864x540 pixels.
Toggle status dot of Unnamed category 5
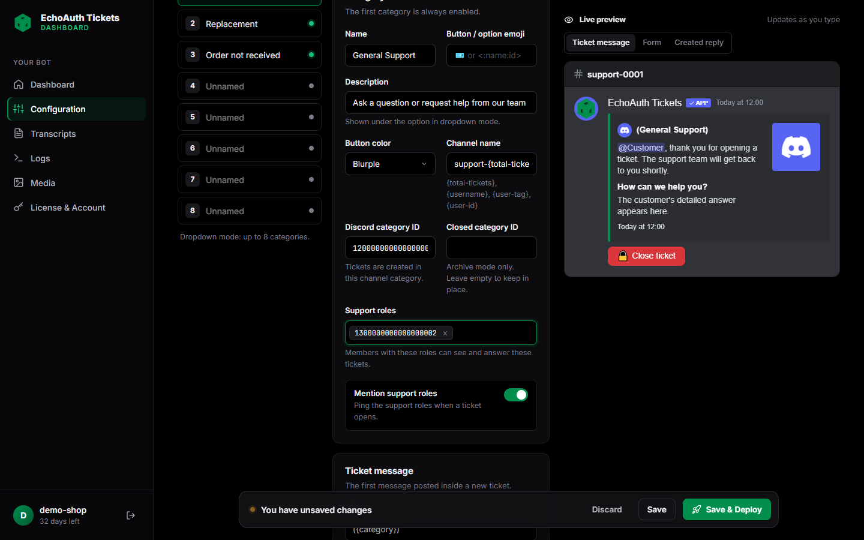point(311,117)
